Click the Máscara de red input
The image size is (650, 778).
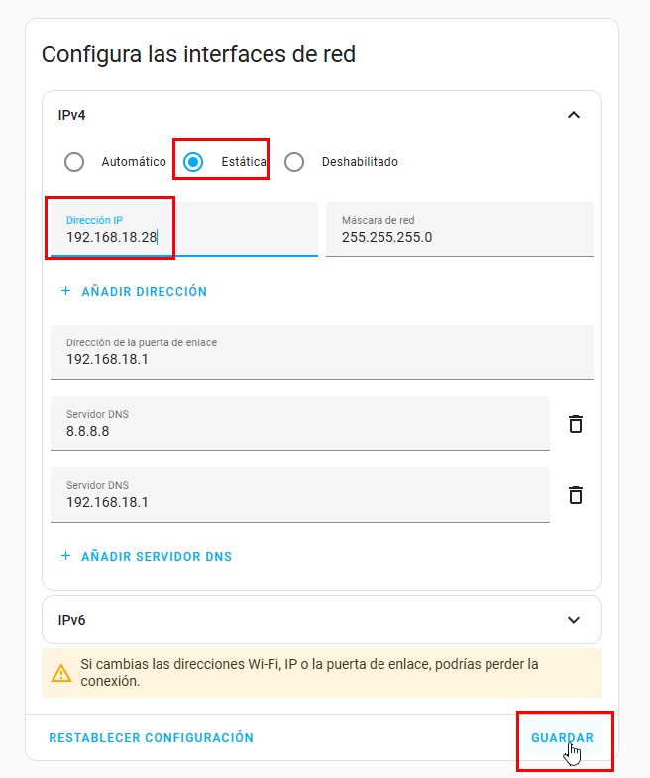tap(459, 237)
